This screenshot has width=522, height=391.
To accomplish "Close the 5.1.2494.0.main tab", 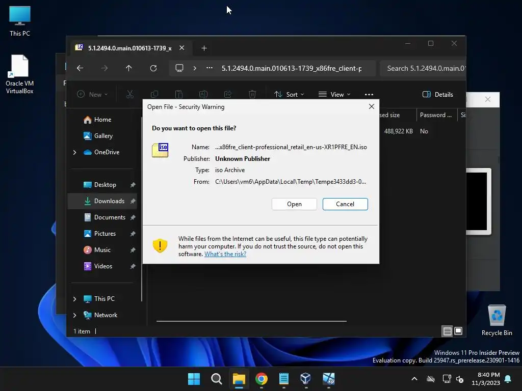I will pos(182,48).
